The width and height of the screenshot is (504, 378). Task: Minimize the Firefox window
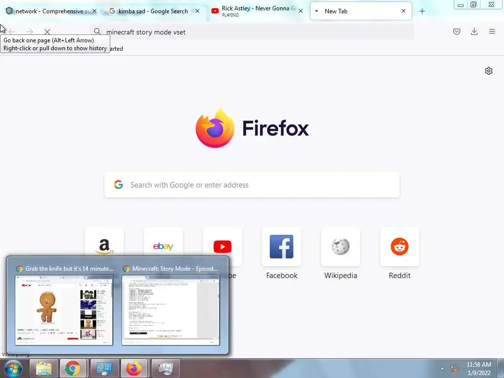[460, 5]
